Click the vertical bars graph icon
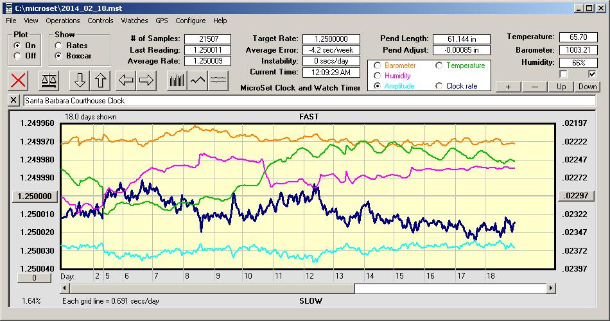610x321 pixels. [x=177, y=80]
